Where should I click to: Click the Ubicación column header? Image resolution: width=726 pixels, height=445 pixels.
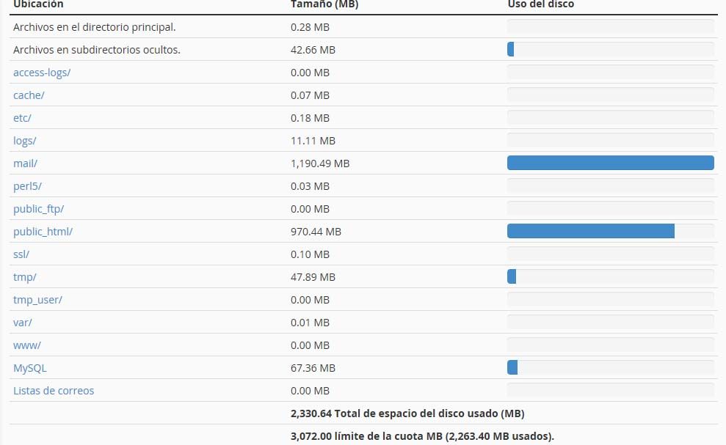coord(38,4)
